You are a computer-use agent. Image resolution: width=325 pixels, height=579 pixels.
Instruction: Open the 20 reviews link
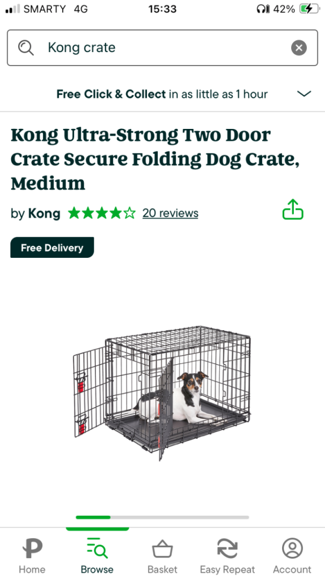[170, 213]
